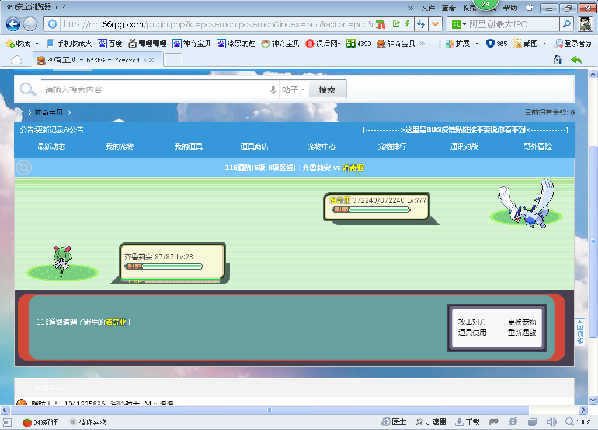Click the 搜索 search button
The image size is (598, 430).
(x=327, y=90)
